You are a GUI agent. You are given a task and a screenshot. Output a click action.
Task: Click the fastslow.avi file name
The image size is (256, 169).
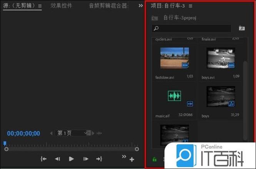tap(165, 77)
